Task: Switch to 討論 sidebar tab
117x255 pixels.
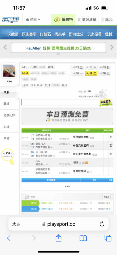Action: [x=10, y=127]
